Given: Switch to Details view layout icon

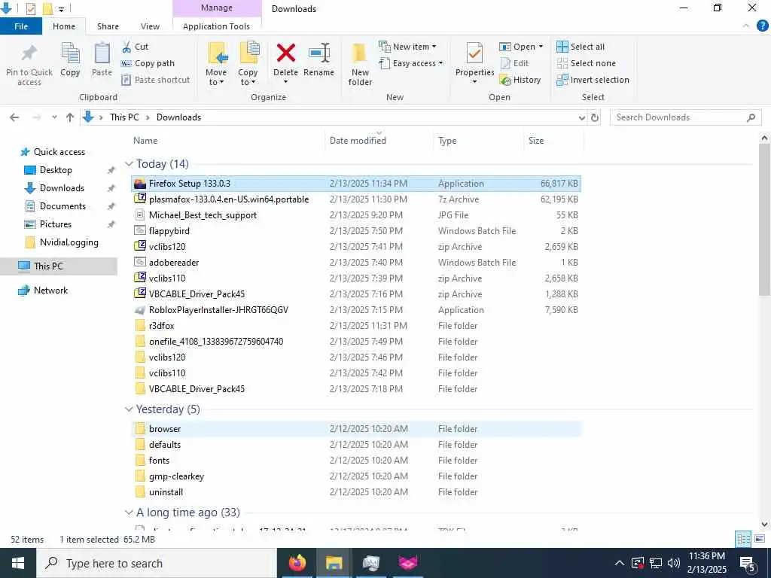Looking at the screenshot, I should pyautogui.click(x=743, y=539).
